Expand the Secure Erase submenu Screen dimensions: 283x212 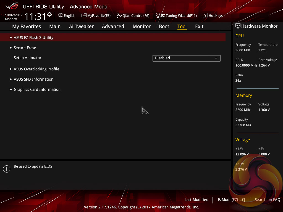coord(25,48)
